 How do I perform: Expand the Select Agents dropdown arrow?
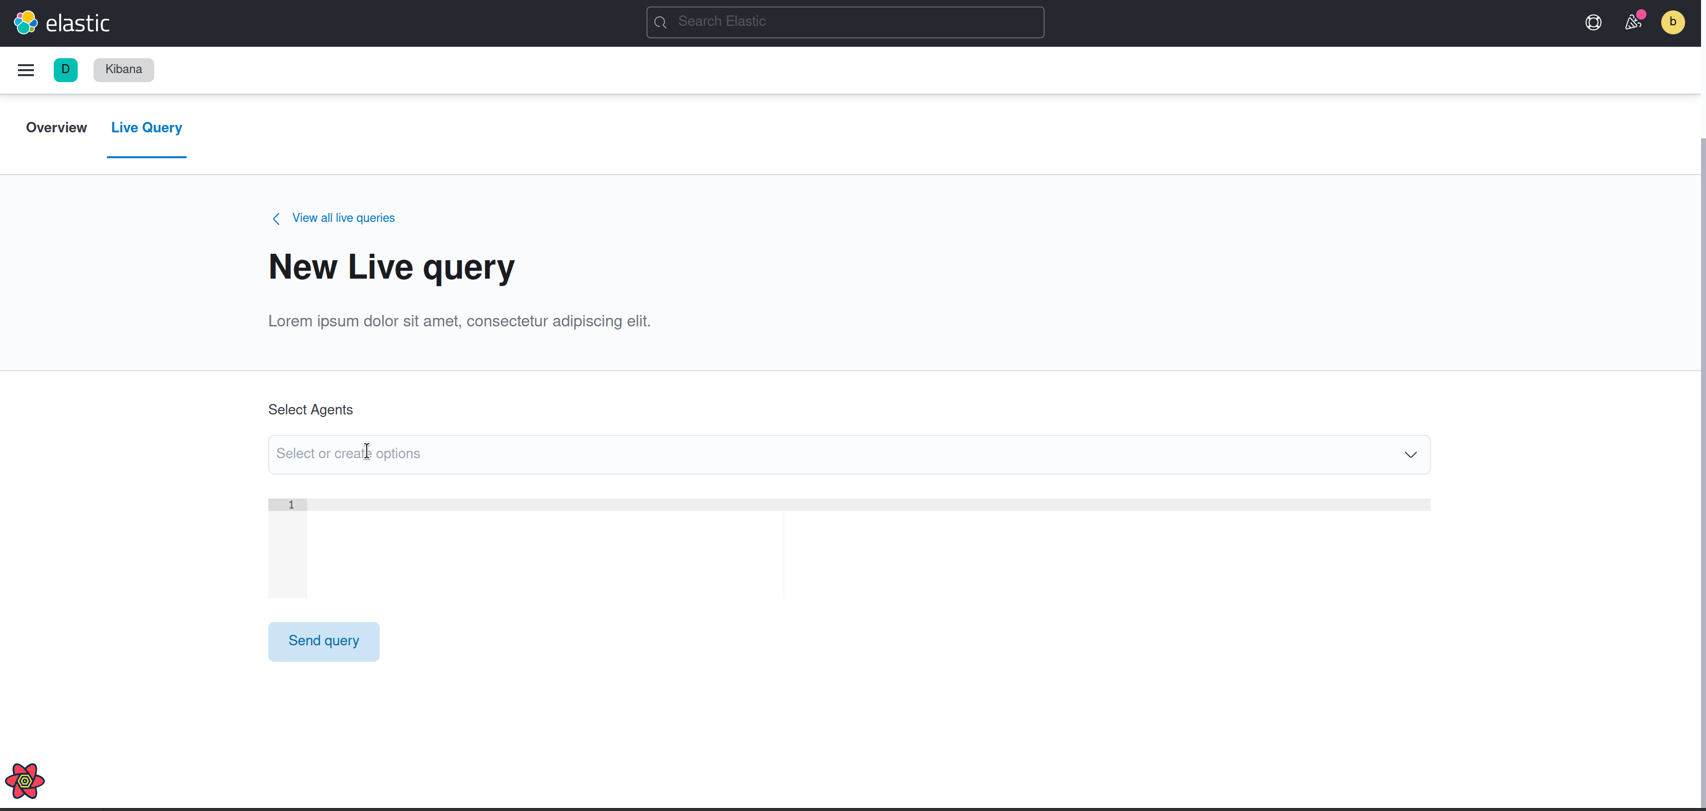[x=1410, y=454]
